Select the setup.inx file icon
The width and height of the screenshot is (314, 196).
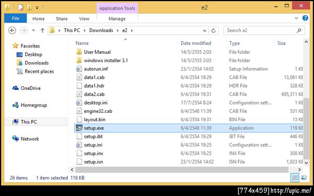point(80,153)
